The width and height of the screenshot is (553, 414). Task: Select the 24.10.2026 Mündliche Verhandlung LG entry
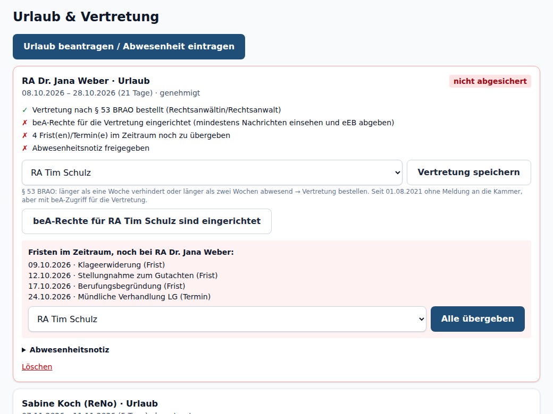[x=119, y=297]
